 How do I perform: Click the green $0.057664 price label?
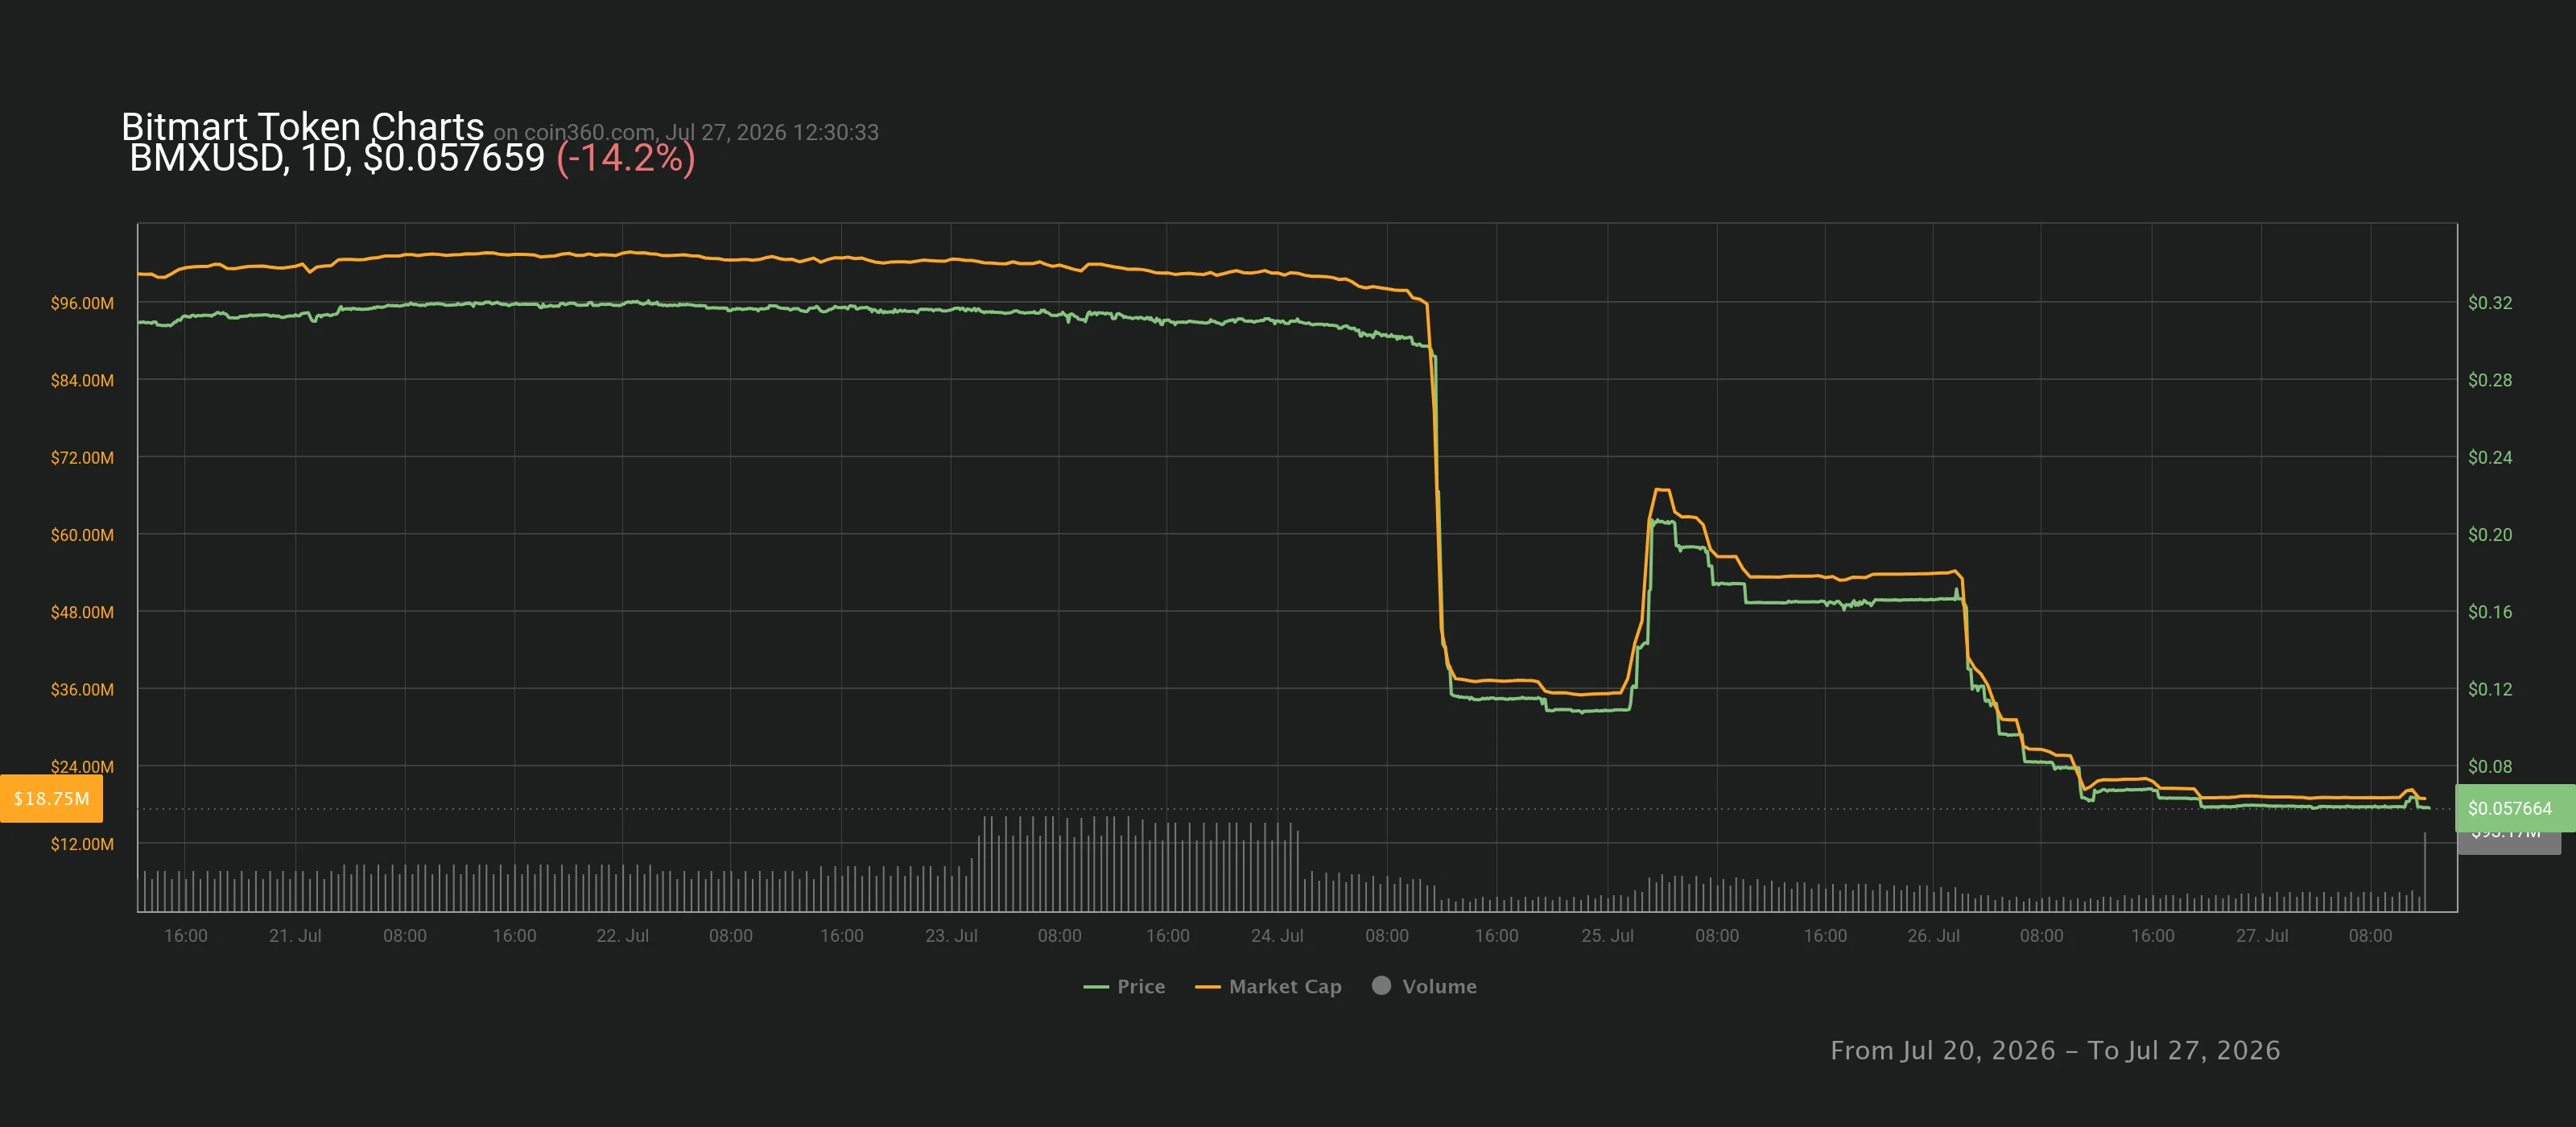2514,808
